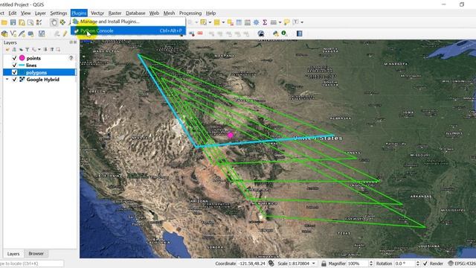
Task: Click the Text Annotation tool icon
Action: click(296, 22)
